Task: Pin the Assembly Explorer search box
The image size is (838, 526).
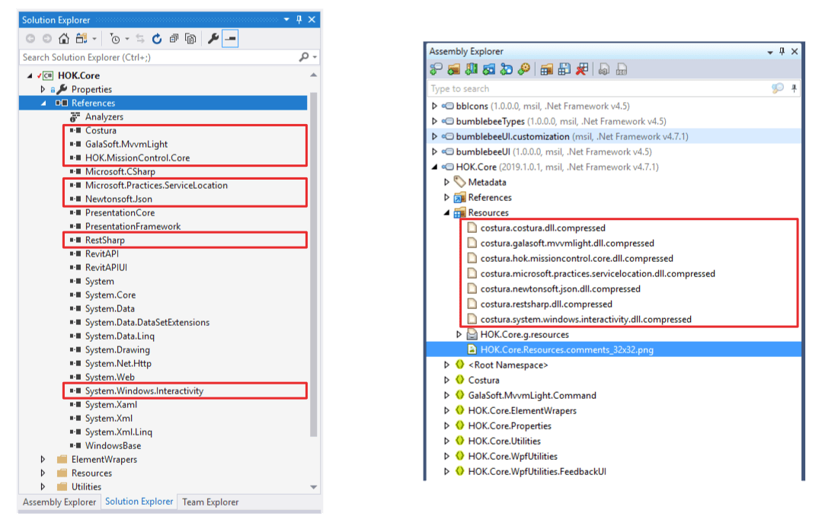Action: 794,88
